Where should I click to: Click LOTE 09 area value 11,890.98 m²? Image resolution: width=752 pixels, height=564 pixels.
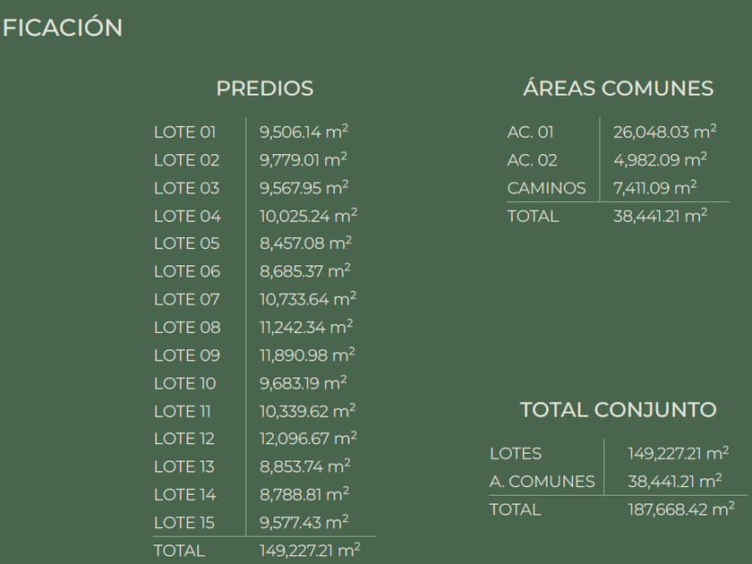(x=306, y=355)
